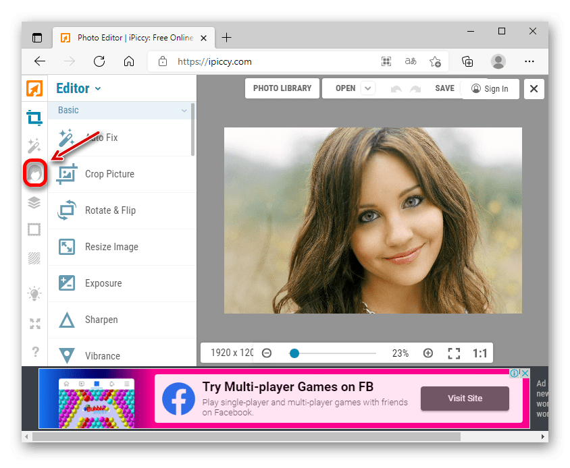570x468 pixels.
Task: Click the SAVE button
Action: [444, 88]
